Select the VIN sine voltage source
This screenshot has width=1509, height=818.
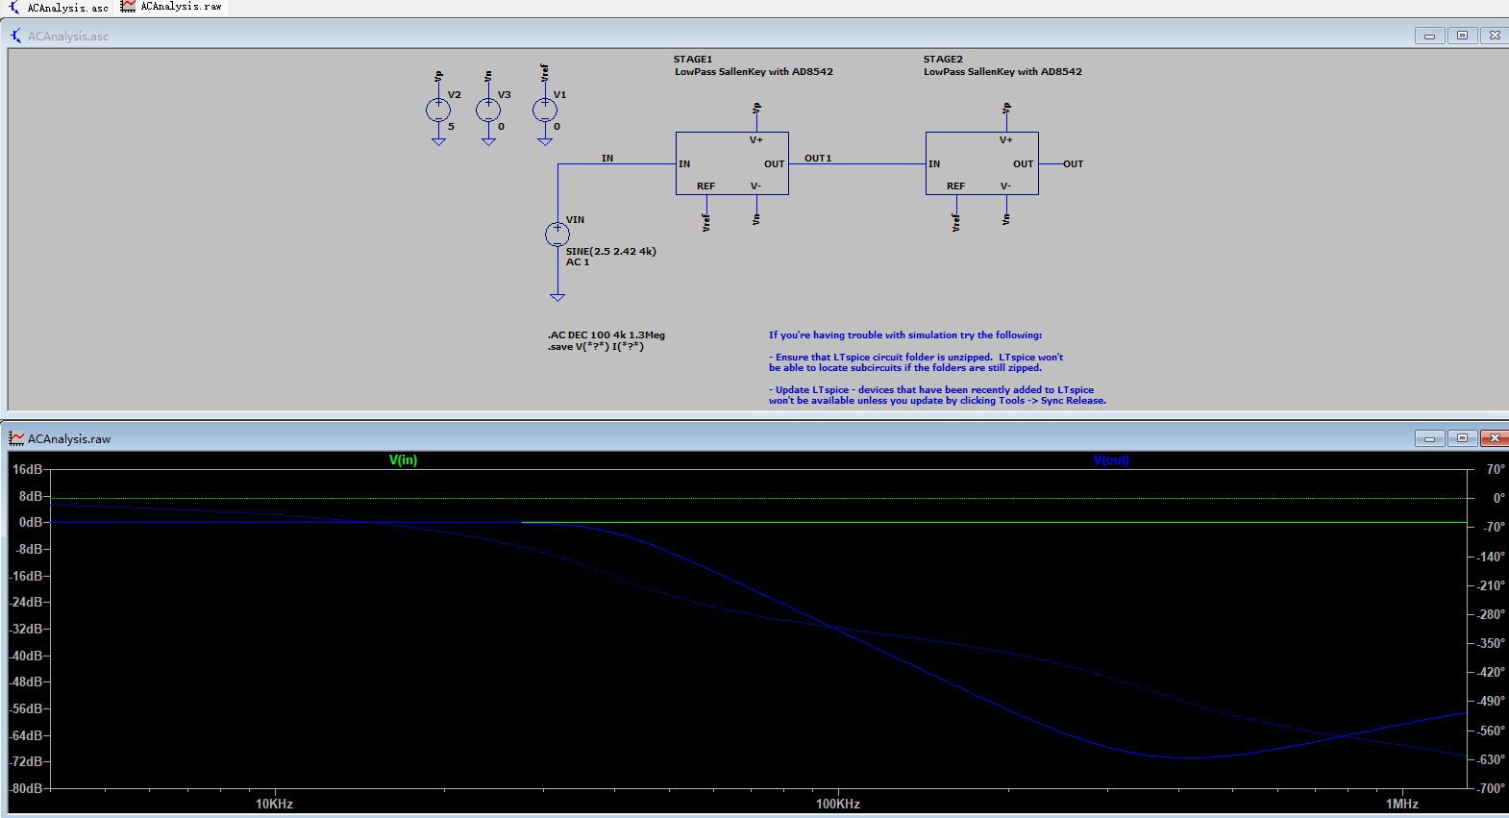coord(557,234)
